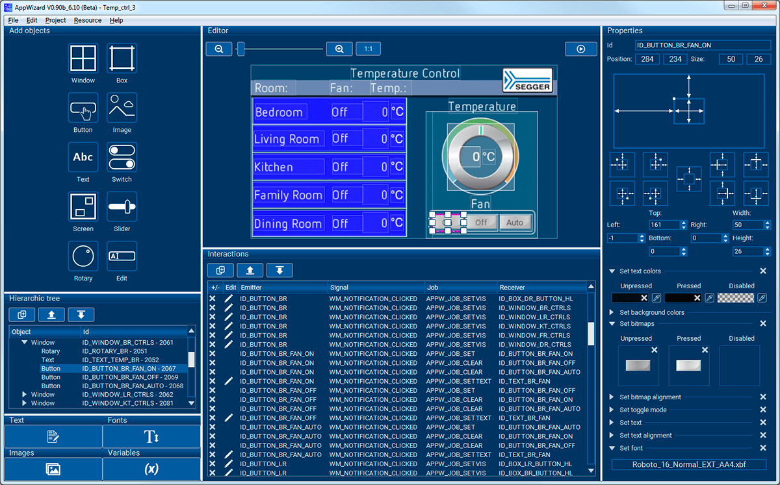Open the Images resource panel
Viewport: 780px width, 485px height.
coord(53,469)
